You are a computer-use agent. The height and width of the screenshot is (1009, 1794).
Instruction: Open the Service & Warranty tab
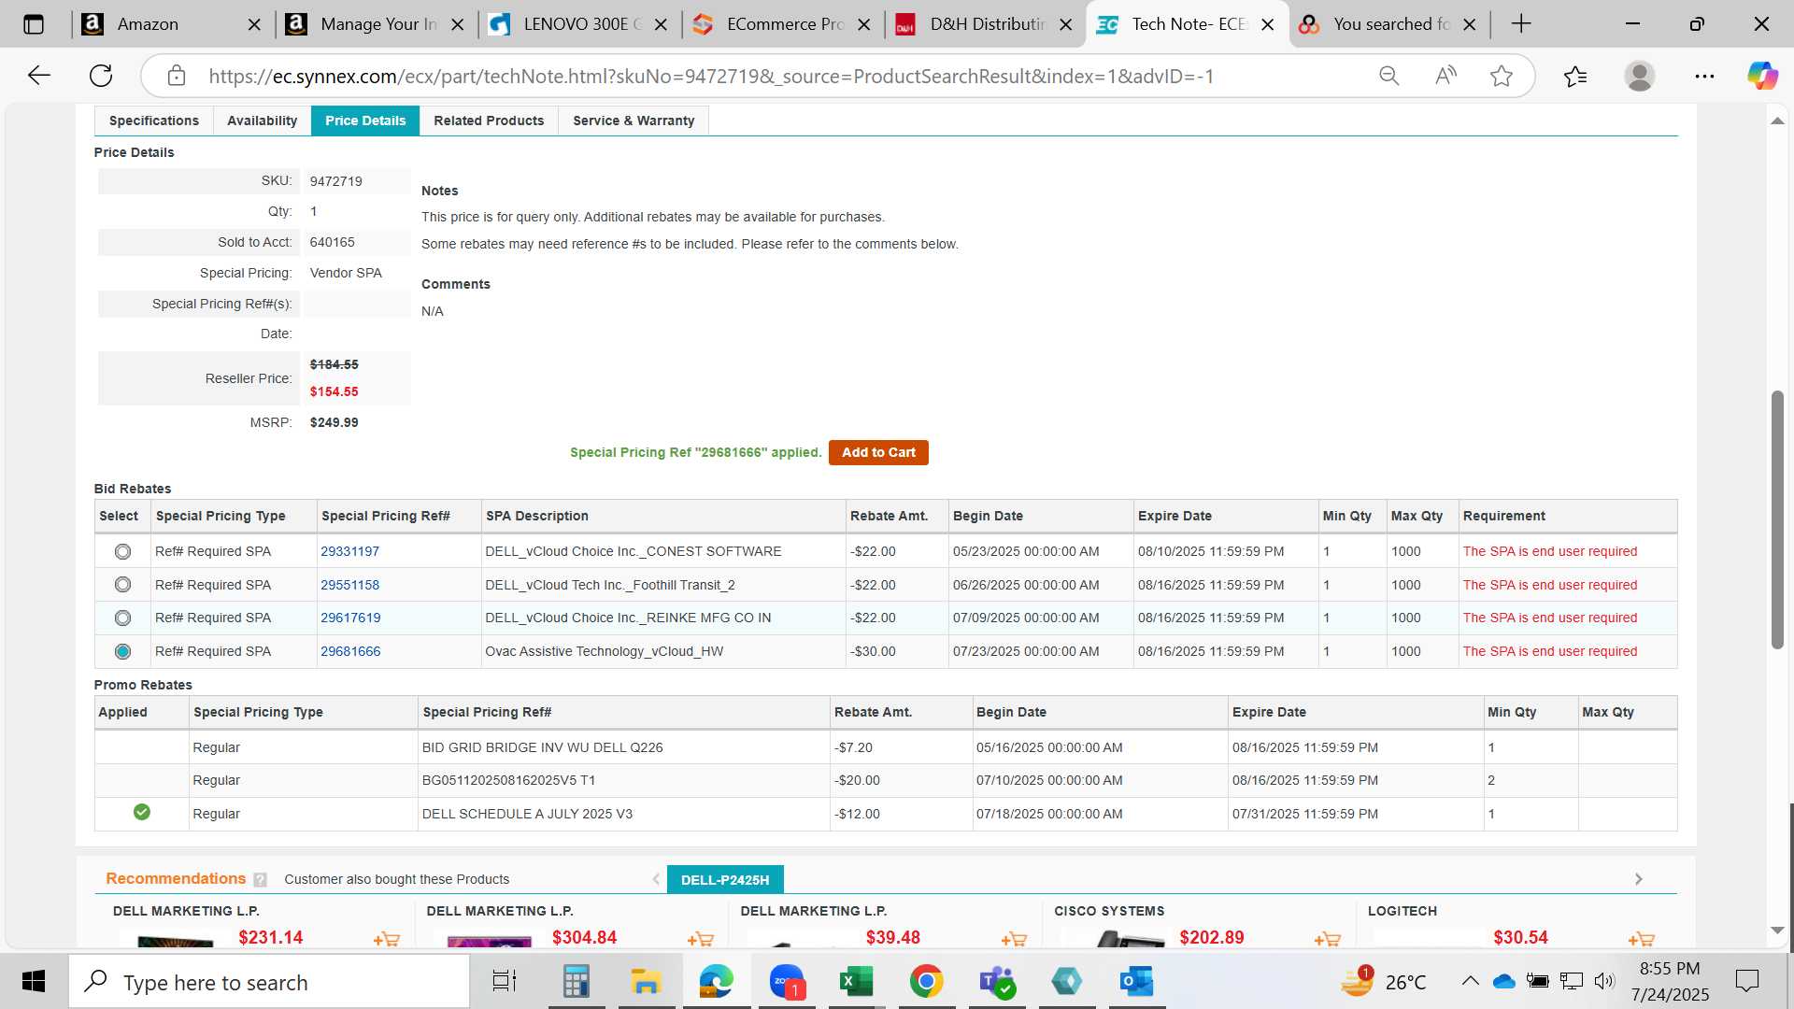pyautogui.click(x=634, y=121)
